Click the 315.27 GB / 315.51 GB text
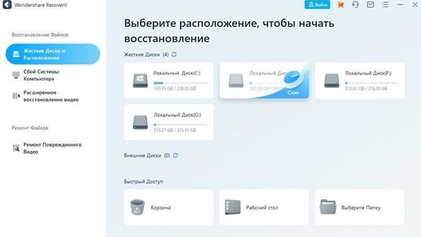 pos(175,130)
